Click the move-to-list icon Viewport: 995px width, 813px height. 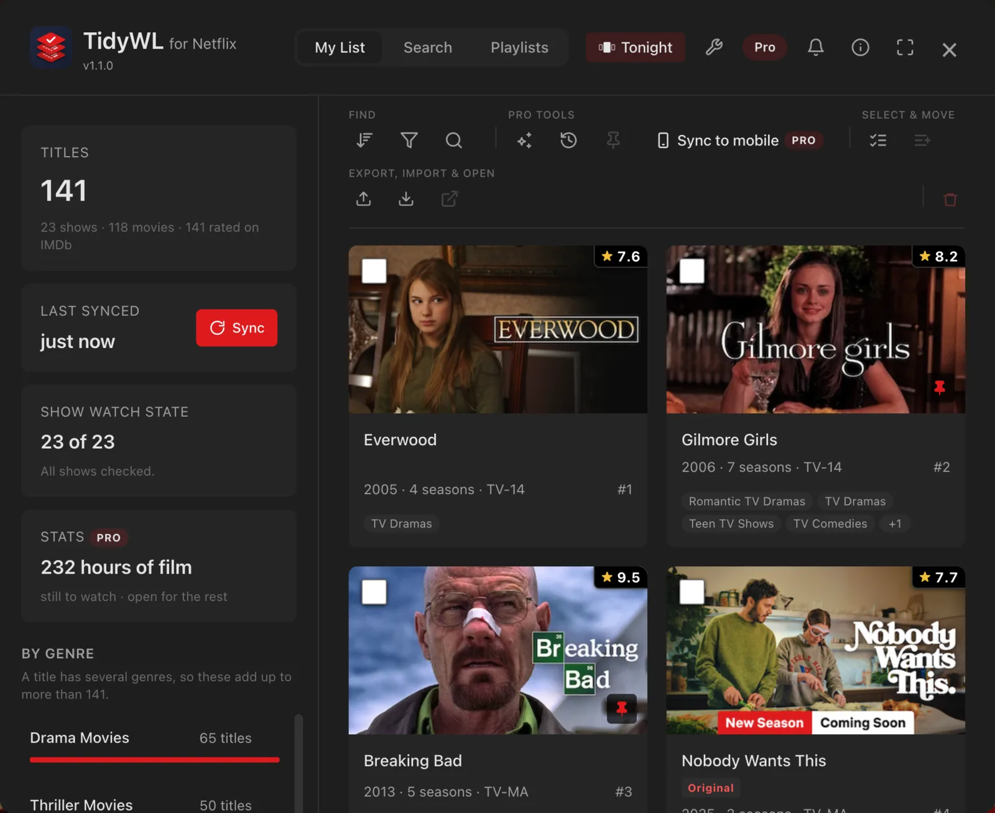(922, 140)
